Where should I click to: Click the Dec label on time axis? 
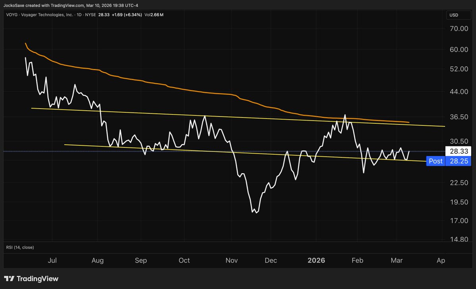[x=271, y=260]
